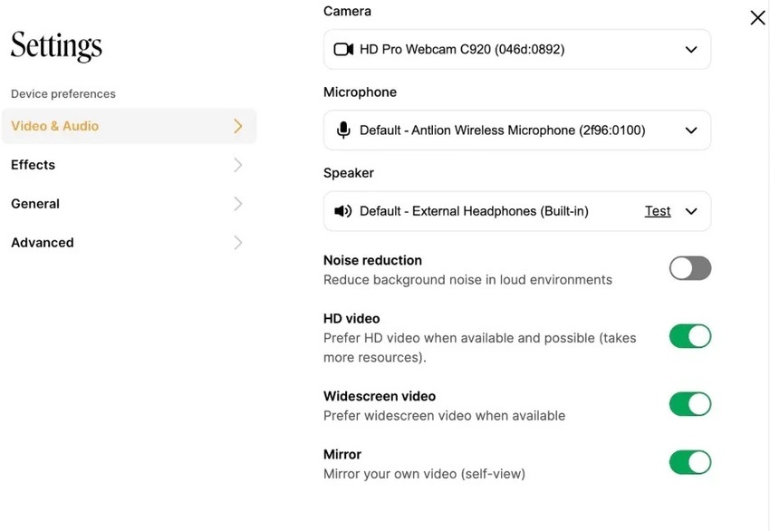Viewport: 770px width, 531px height.
Task: Click the Mirror title
Action: pos(342,454)
